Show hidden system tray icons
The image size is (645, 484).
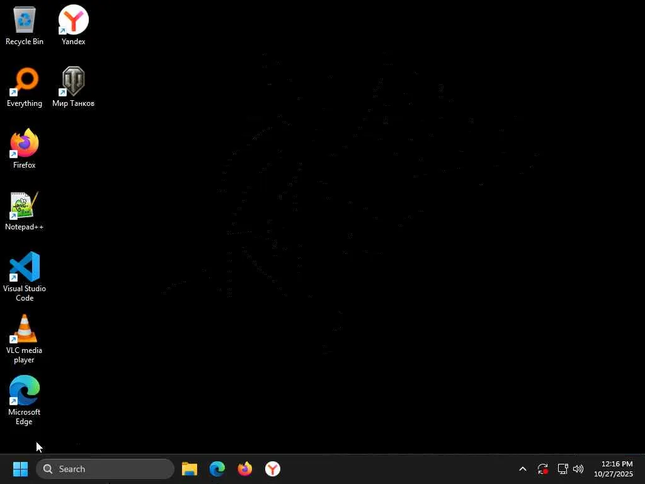tap(522, 469)
